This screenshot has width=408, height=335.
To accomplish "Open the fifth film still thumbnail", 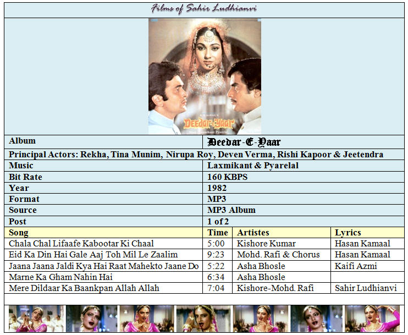I will tap(261, 318).
